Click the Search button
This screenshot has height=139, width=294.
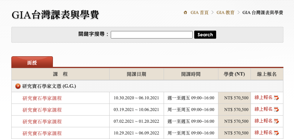coord(205,35)
